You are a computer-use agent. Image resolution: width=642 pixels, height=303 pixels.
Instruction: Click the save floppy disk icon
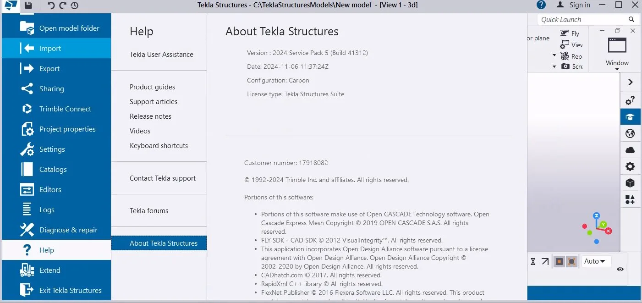click(x=28, y=6)
